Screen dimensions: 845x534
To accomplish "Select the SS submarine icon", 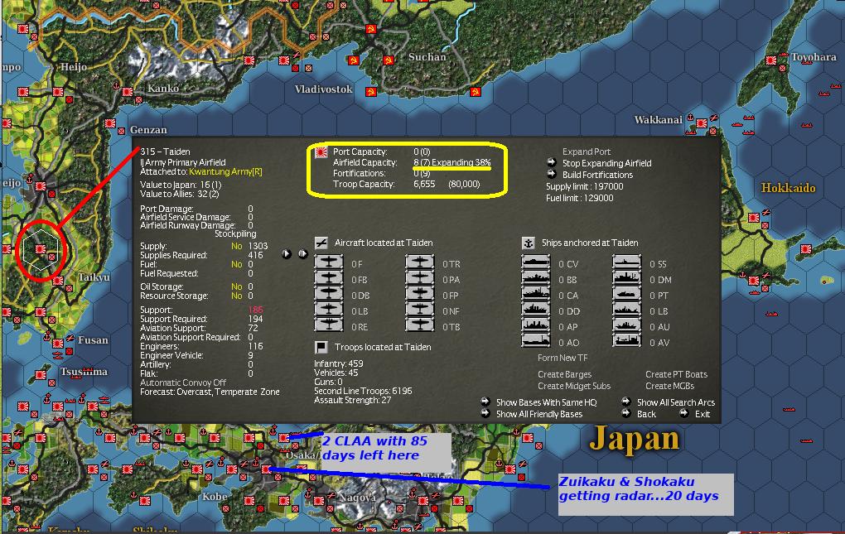I will pos(627,262).
